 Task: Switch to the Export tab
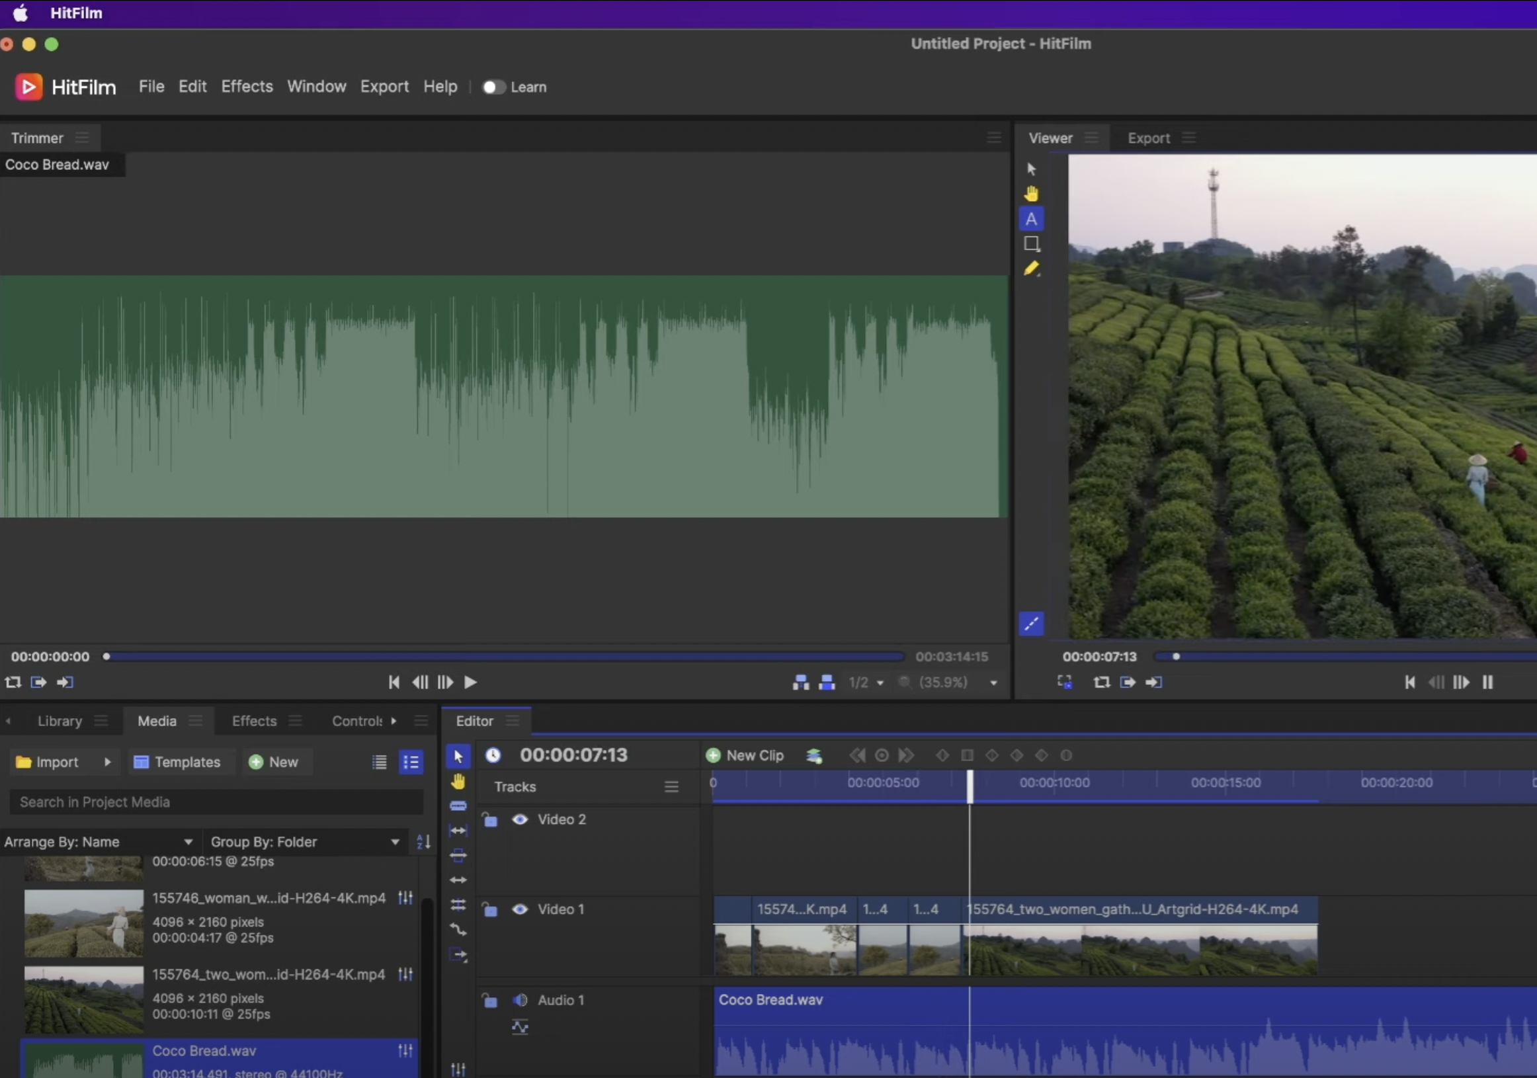click(1148, 138)
